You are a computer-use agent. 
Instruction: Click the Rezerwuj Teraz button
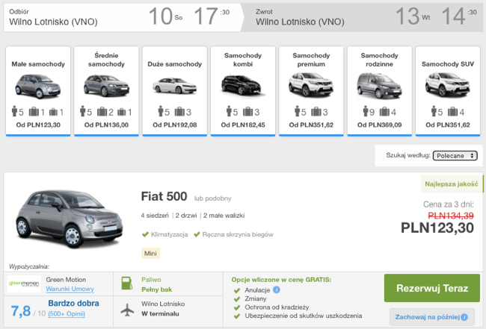[432, 288]
